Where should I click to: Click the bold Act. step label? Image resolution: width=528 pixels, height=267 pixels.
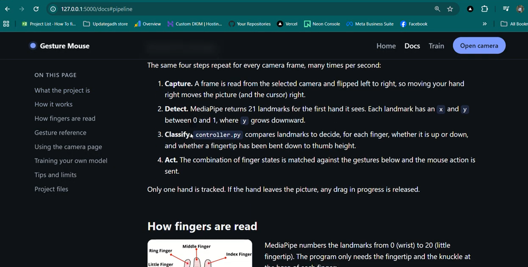(171, 160)
